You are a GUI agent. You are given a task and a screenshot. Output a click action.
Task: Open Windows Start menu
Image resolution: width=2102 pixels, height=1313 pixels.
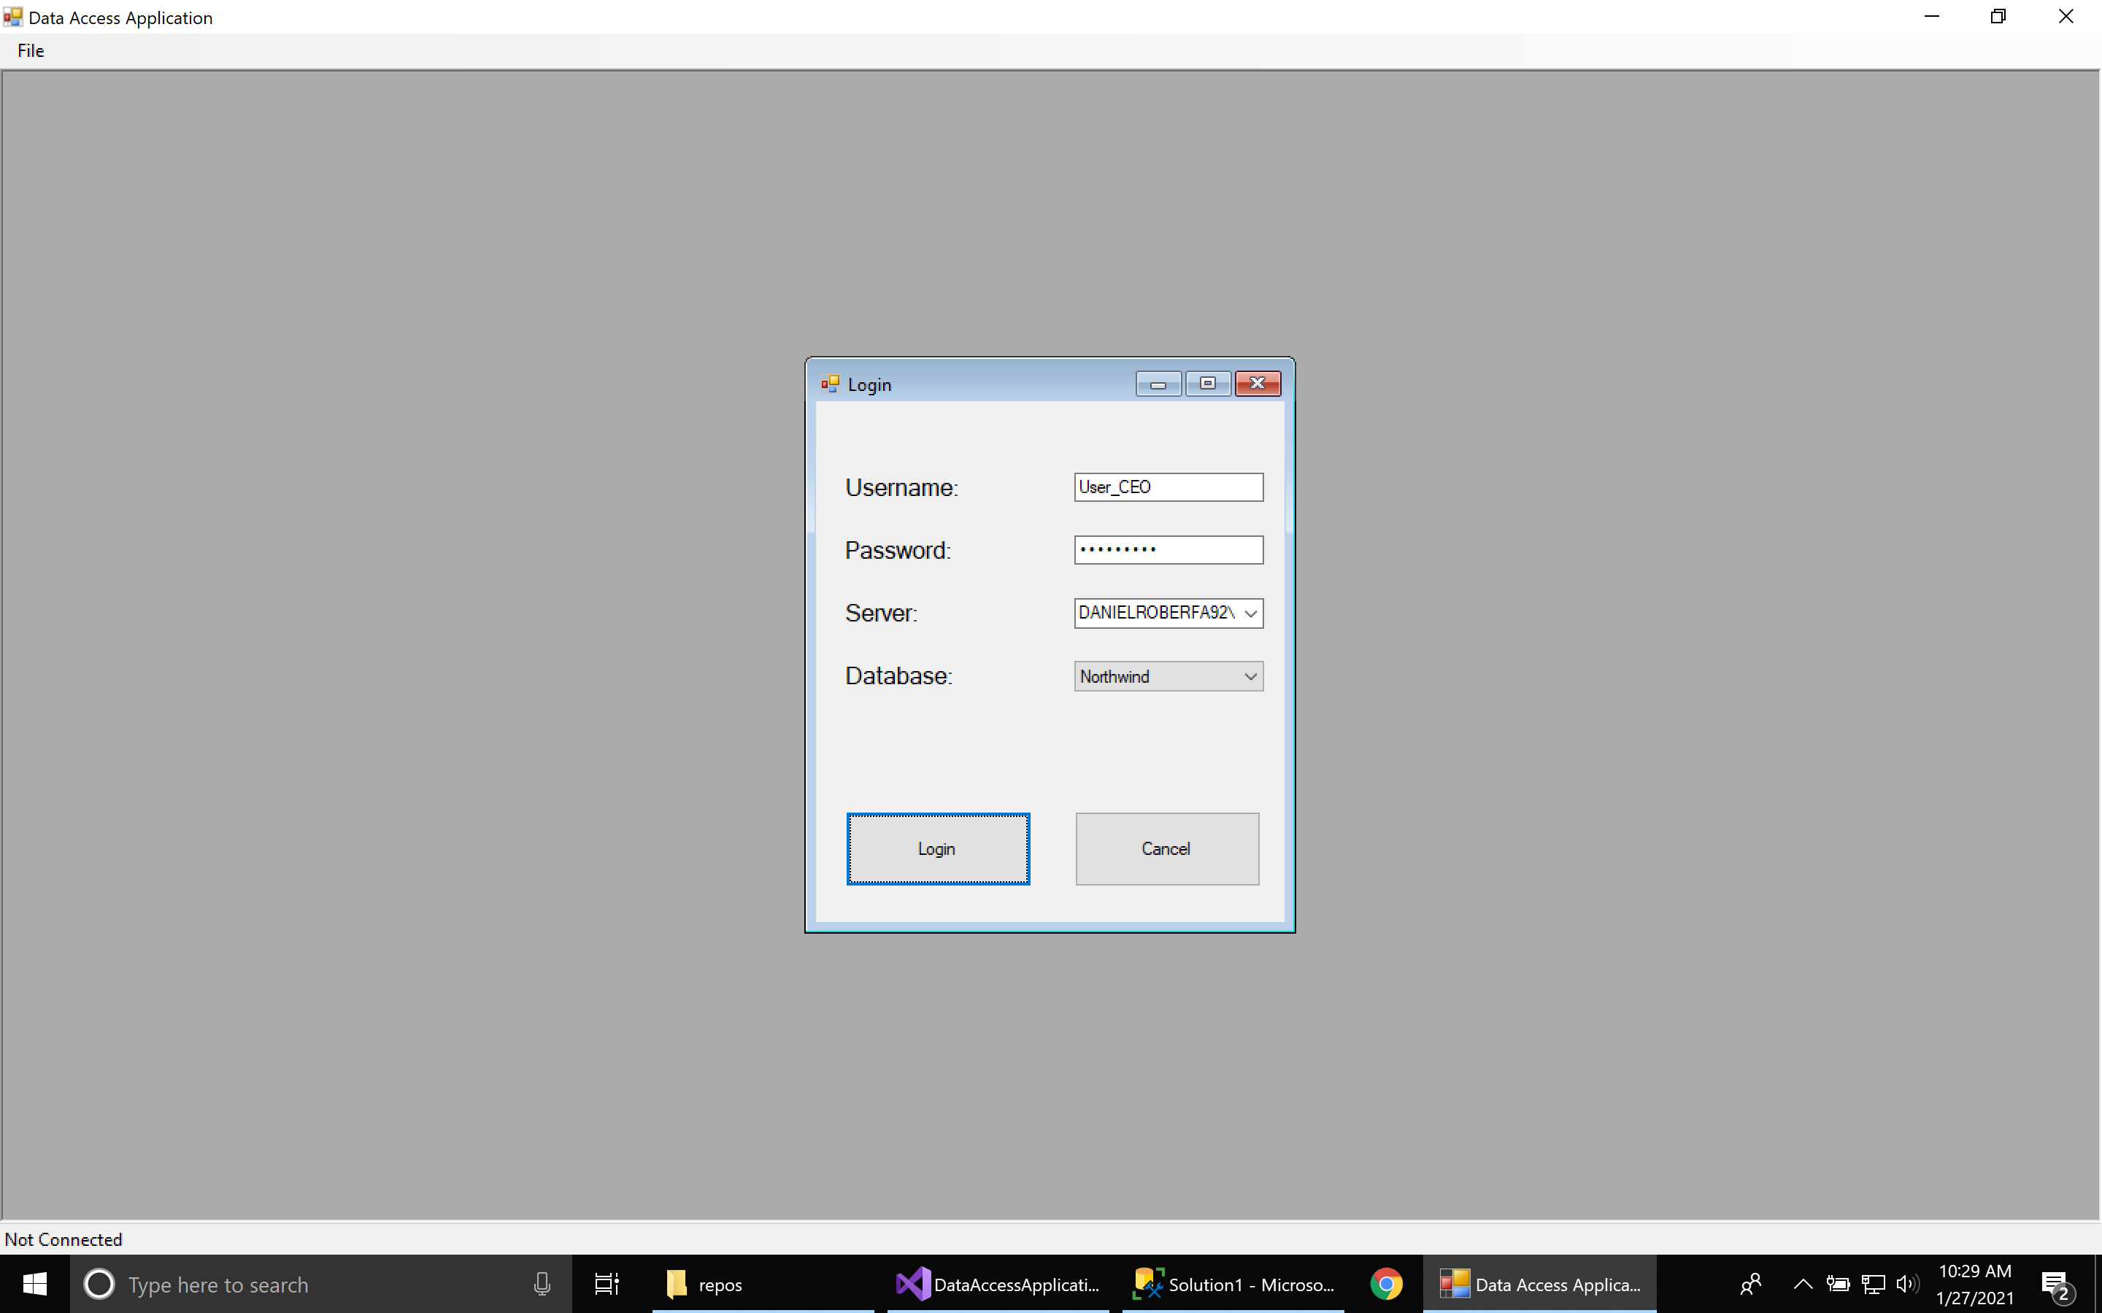(35, 1284)
